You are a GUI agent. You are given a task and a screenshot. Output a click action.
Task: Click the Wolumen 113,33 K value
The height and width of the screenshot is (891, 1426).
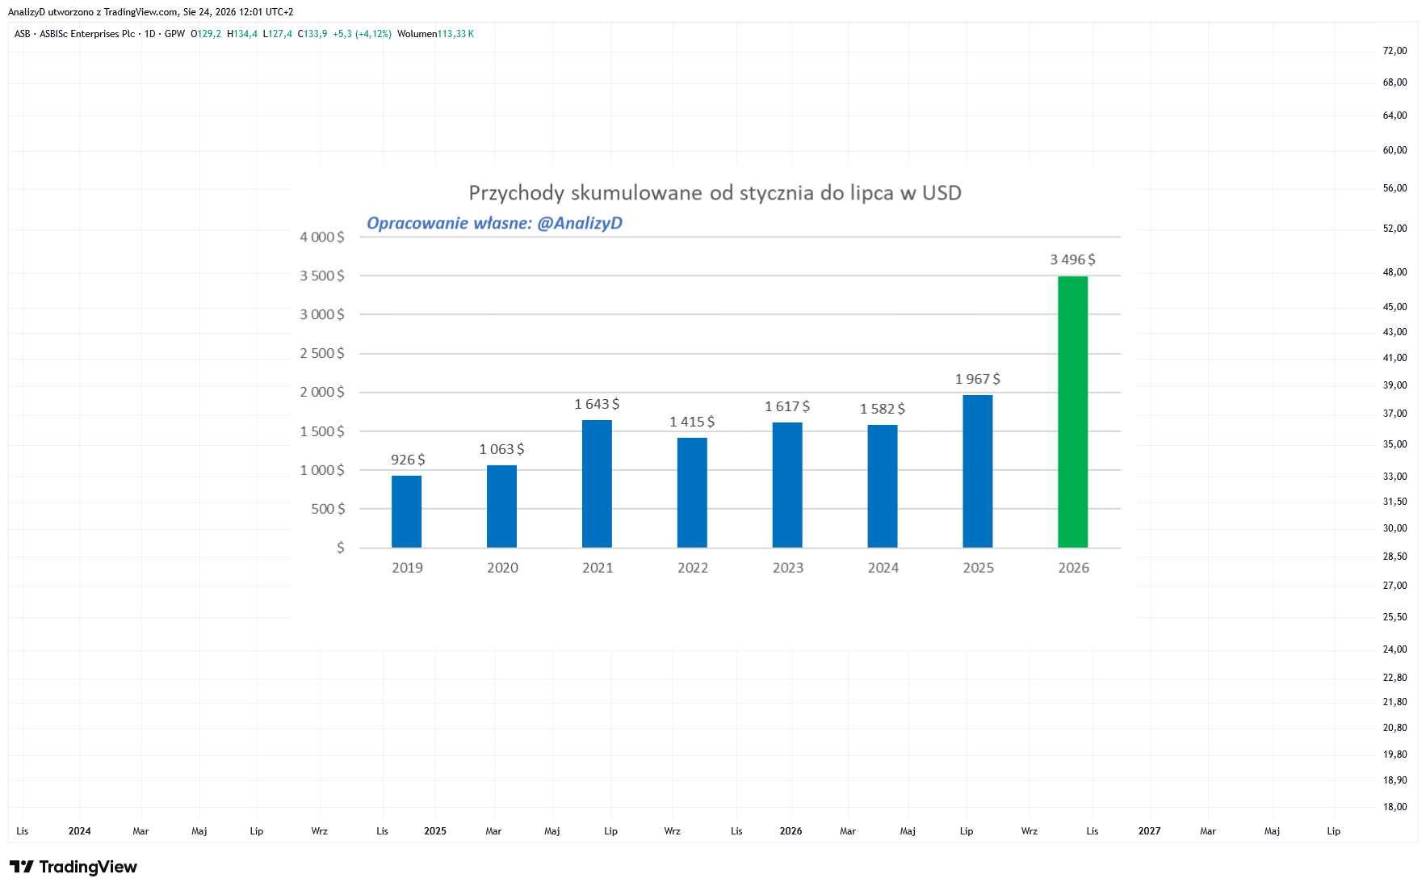(435, 34)
